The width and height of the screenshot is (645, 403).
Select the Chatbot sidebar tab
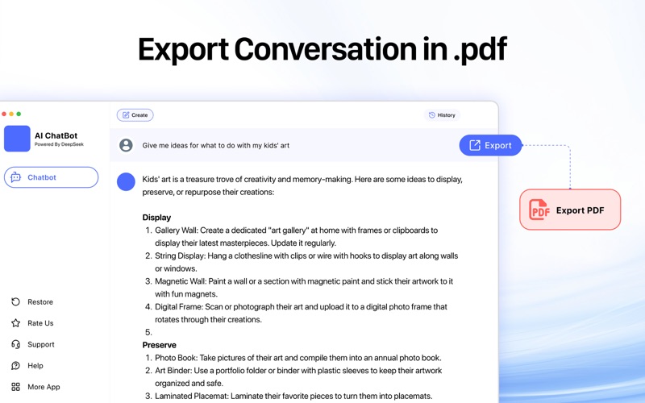(51, 177)
